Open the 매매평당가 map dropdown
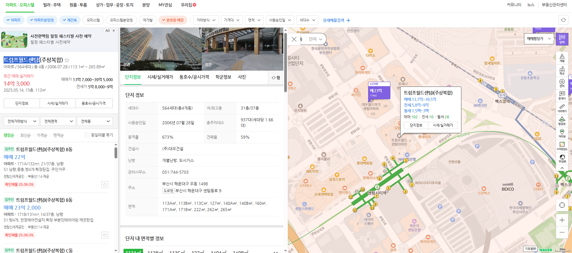The width and height of the screenshot is (572, 253). coord(539,39)
